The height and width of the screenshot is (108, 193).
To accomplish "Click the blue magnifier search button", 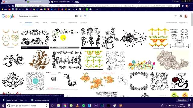I will click(x=85, y=16).
